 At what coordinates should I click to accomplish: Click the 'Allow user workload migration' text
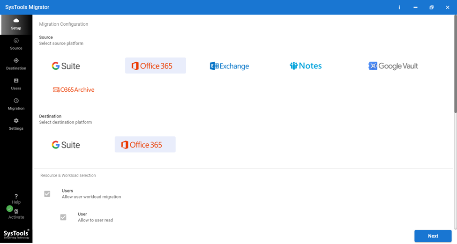(x=91, y=197)
